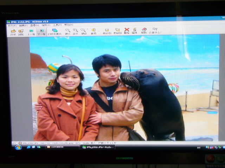225x168 pixels.
Task: Click the Windows Start orb
Action: pos(18,147)
